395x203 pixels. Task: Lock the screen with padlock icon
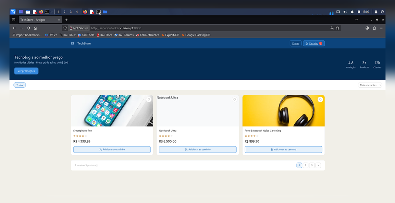[x=376, y=12]
